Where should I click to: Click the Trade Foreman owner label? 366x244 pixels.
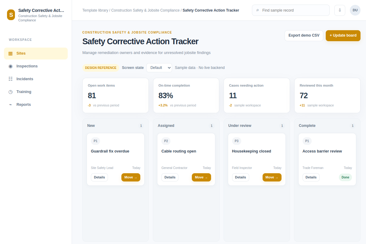coord(313,168)
